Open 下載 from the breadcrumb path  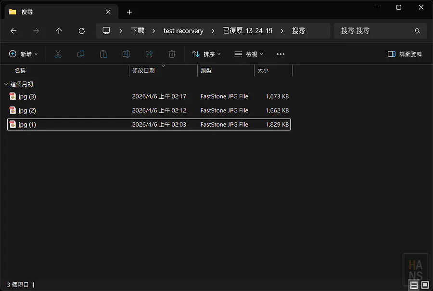point(137,31)
